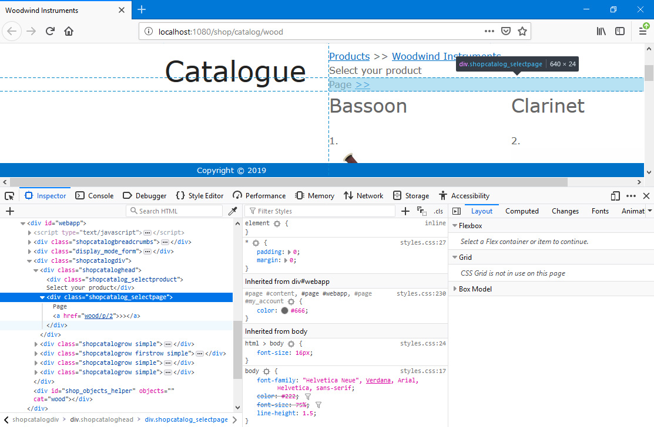Open the Memory tab
The image size is (654, 427).
[x=315, y=195]
